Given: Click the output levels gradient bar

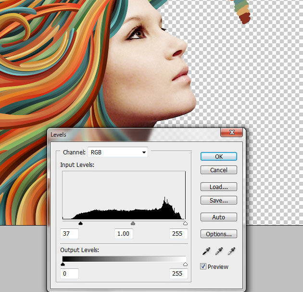Looking at the screenshot, I should point(124,259).
